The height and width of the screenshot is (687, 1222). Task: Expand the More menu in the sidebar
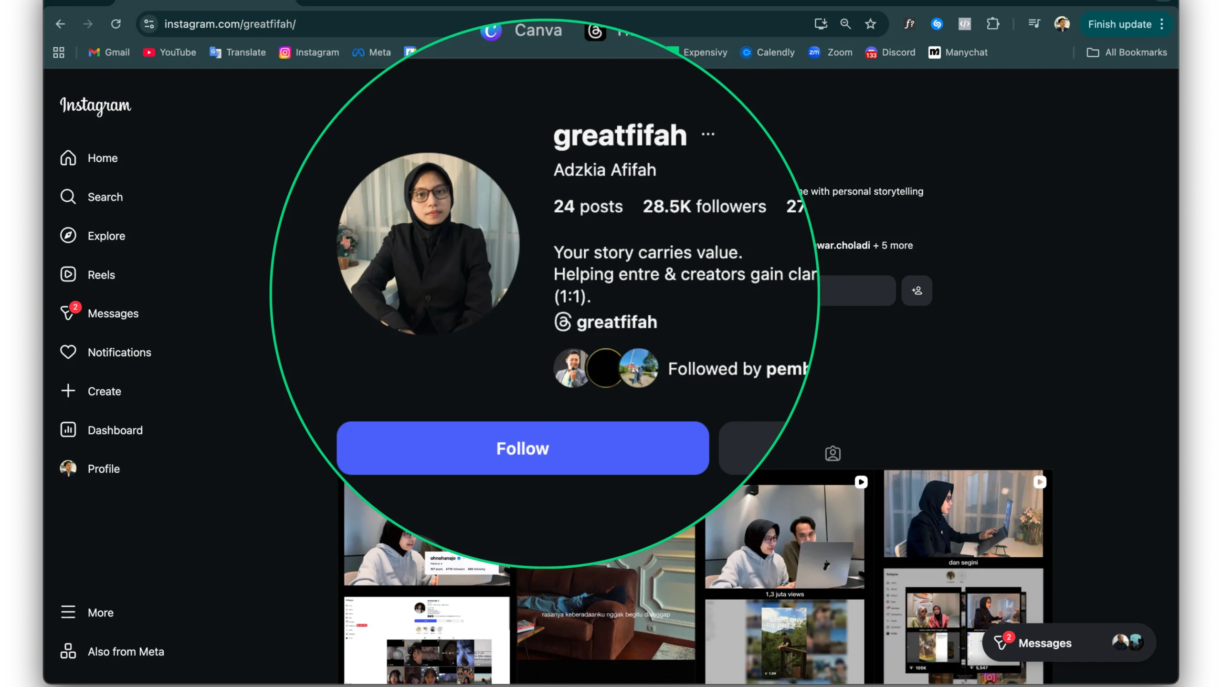pos(87,613)
